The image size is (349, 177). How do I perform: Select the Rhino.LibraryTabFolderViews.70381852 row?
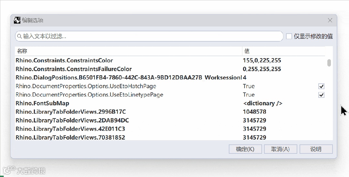[x=170, y=137]
